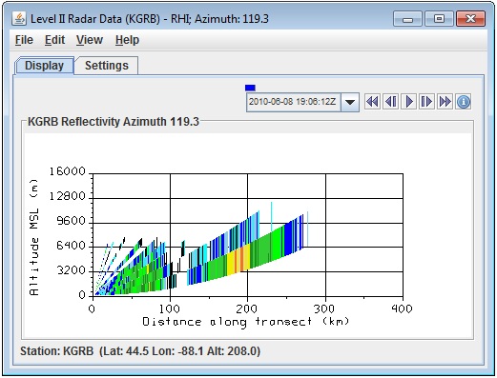This screenshot has height=378, width=497.
Task: Click the 200 distance axis value
Action: coord(246,308)
